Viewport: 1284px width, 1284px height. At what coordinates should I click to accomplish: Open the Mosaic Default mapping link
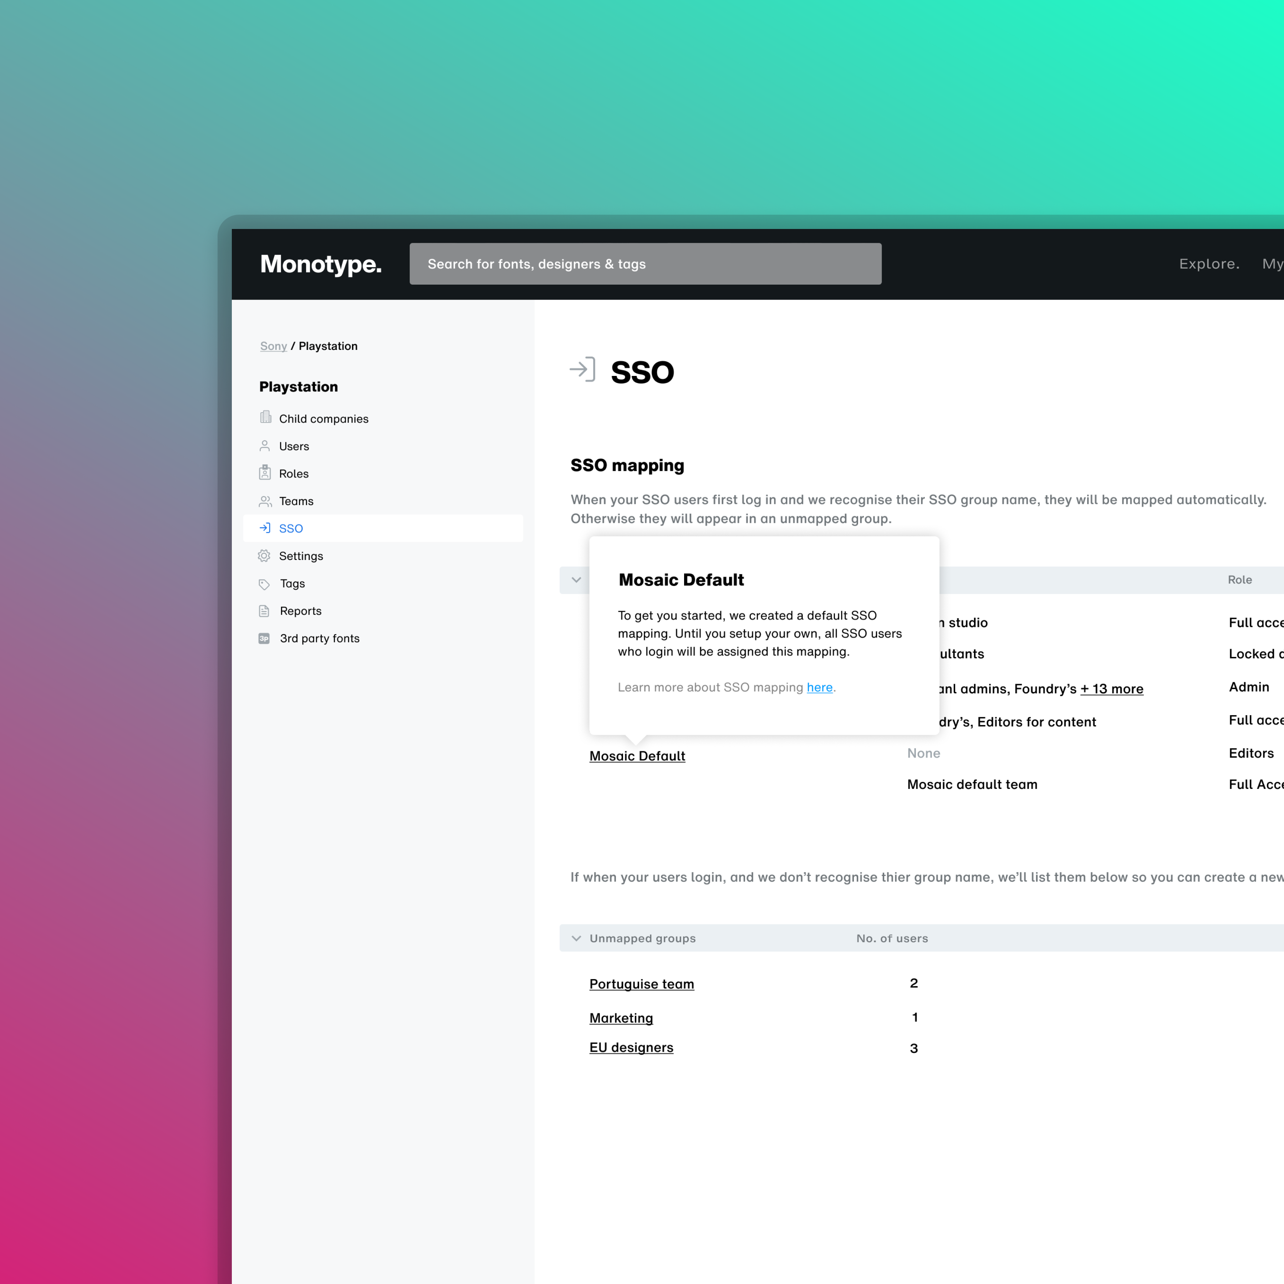(x=637, y=756)
